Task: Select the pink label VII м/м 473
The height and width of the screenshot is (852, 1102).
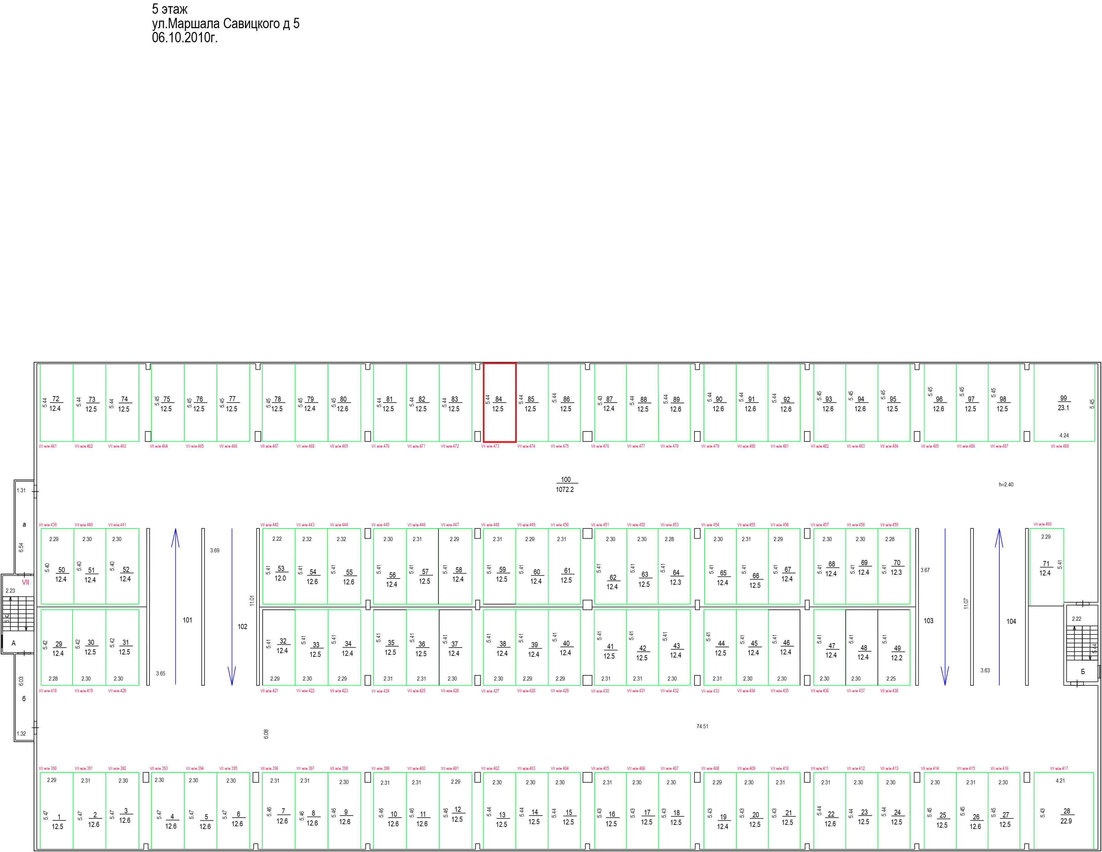Action: [x=490, y=446]
